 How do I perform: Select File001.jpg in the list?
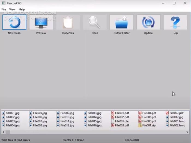pyautogui.click(x=11, y=113)
